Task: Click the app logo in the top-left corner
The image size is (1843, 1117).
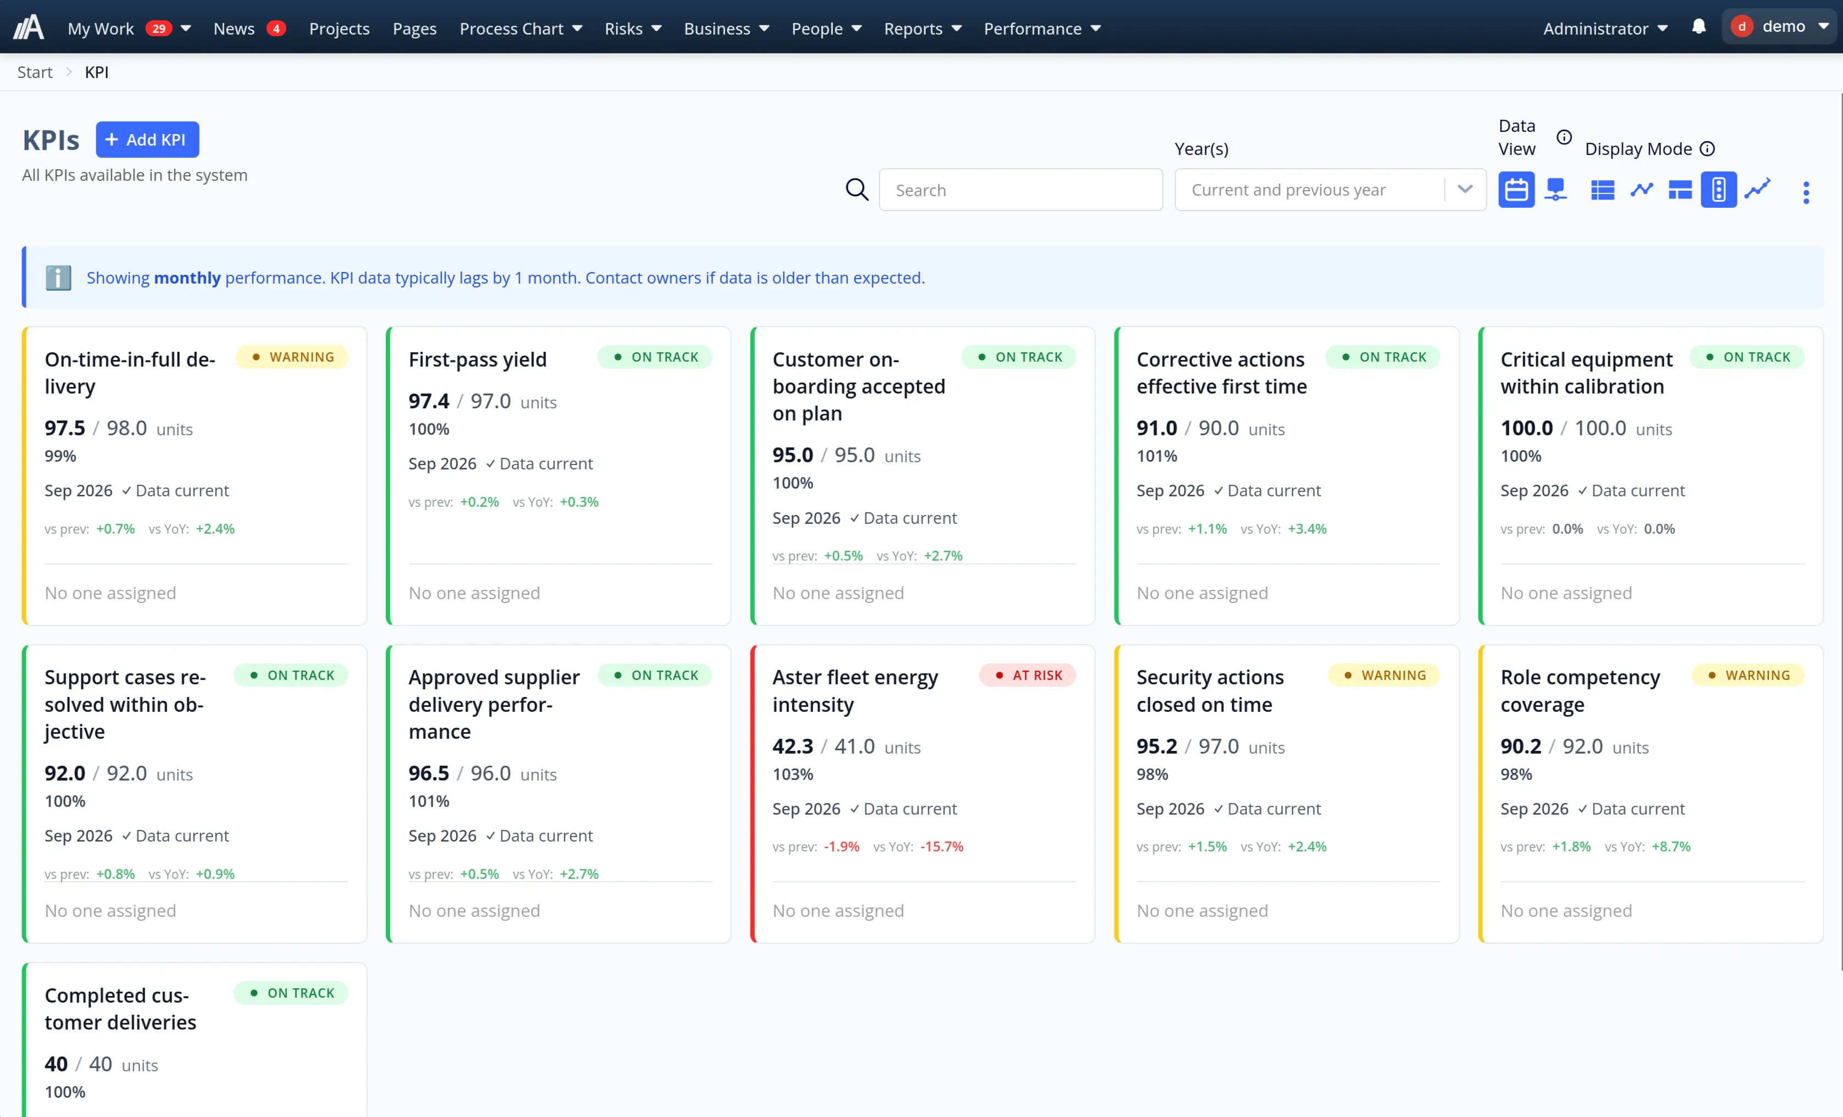Action: coord(29,27)
